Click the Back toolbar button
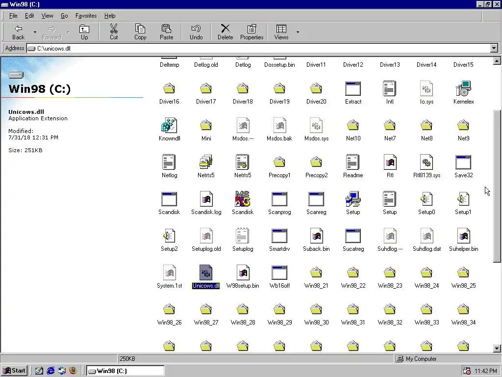The width and height of the screenshot is (502, 377). 18,32
